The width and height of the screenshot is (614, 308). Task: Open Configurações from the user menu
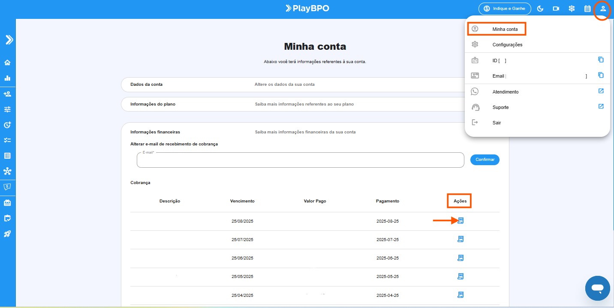pos(507,45)
